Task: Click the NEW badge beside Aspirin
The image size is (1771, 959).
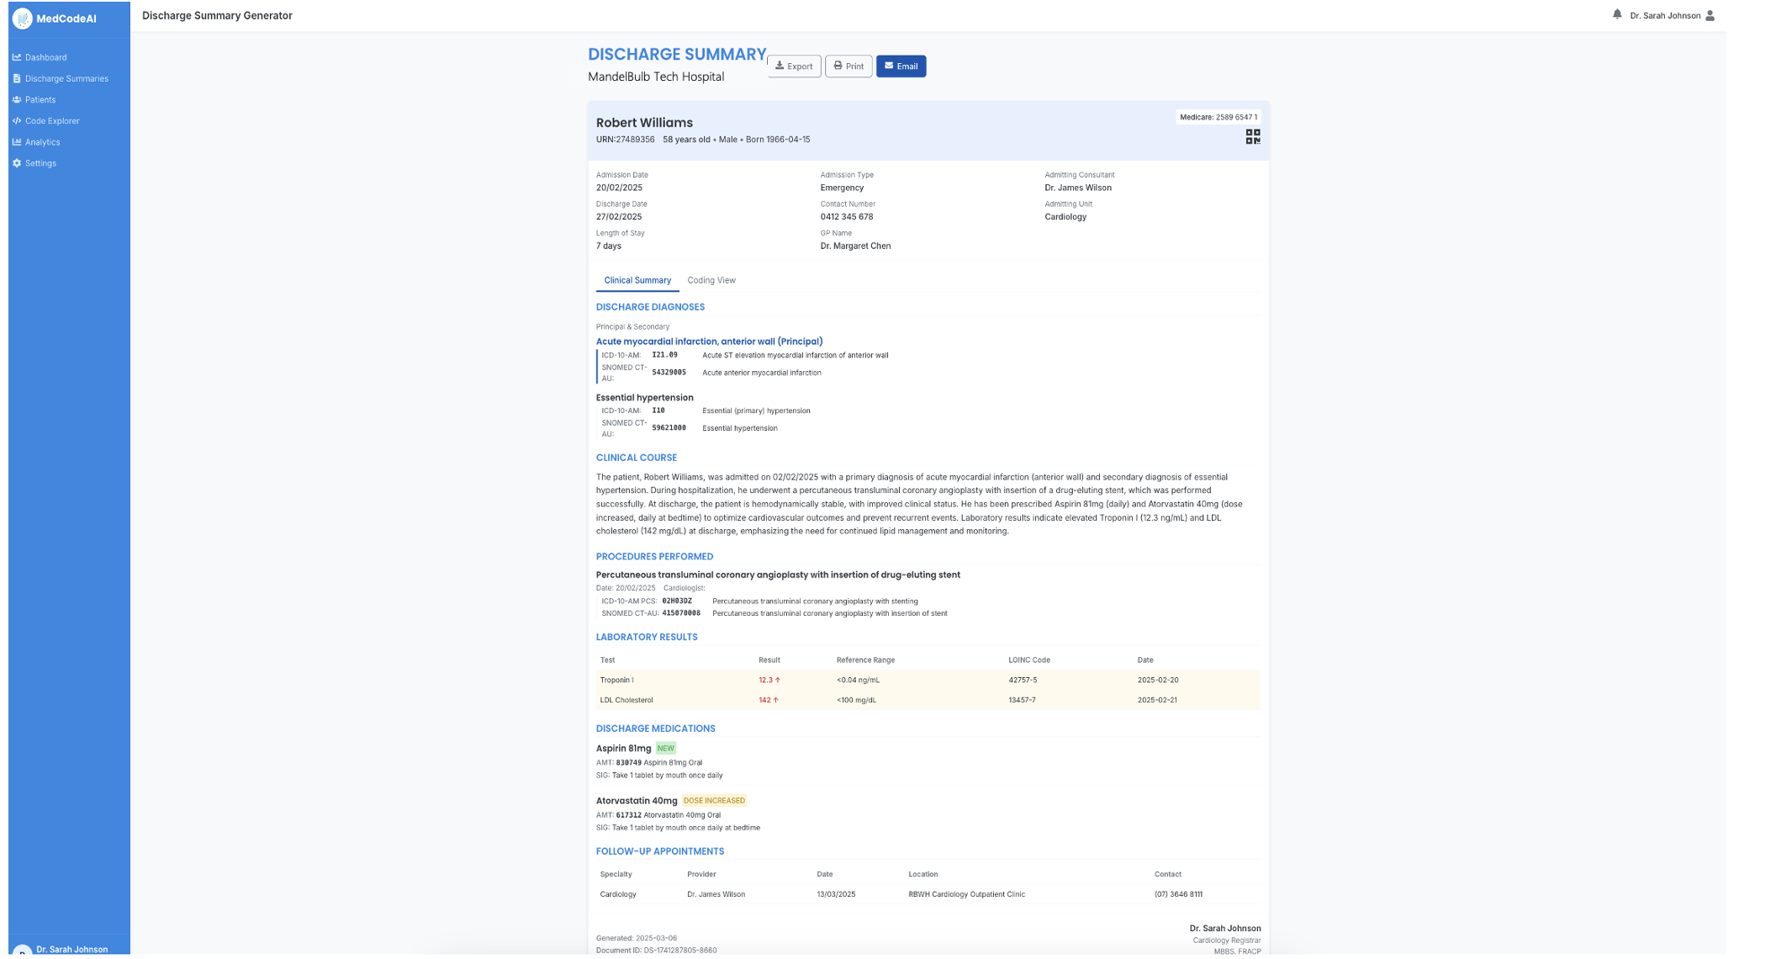Action: click(665, 749)
